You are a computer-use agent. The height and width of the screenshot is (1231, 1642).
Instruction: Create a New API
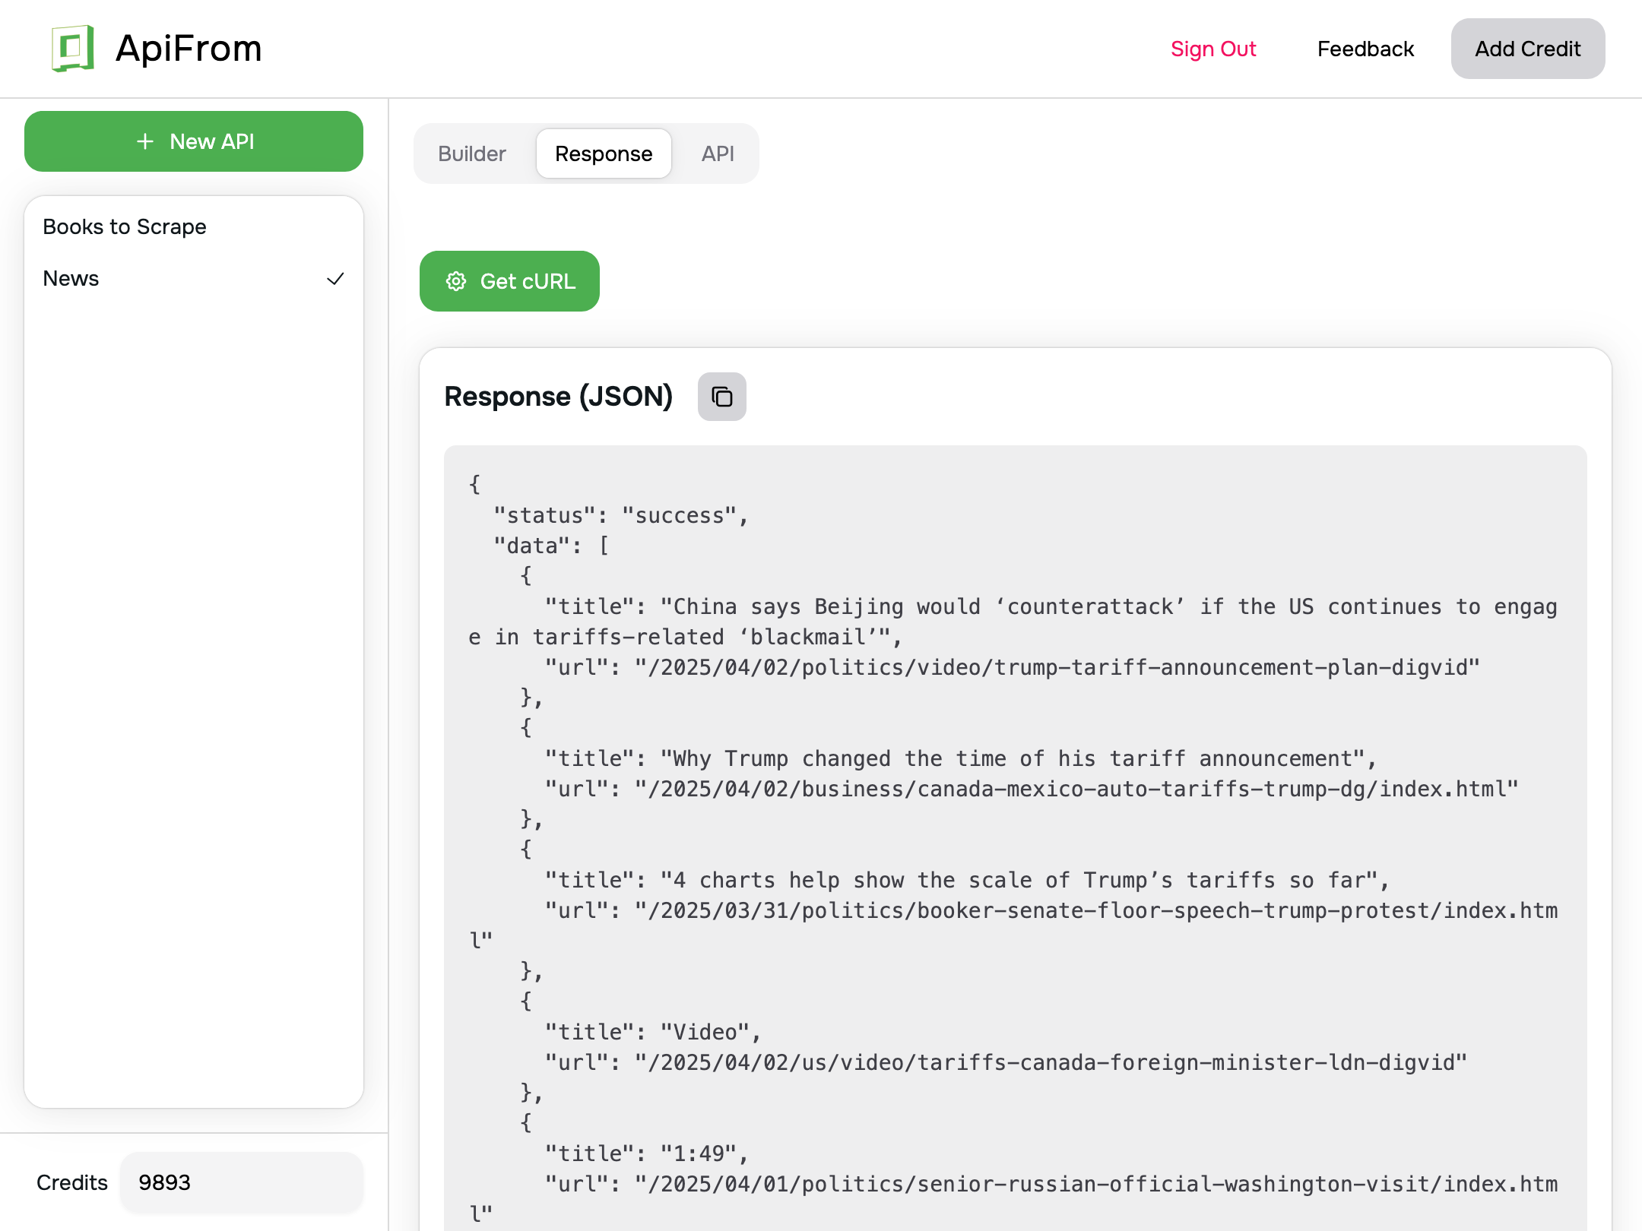pyautogui.click(x=194, y=141)
